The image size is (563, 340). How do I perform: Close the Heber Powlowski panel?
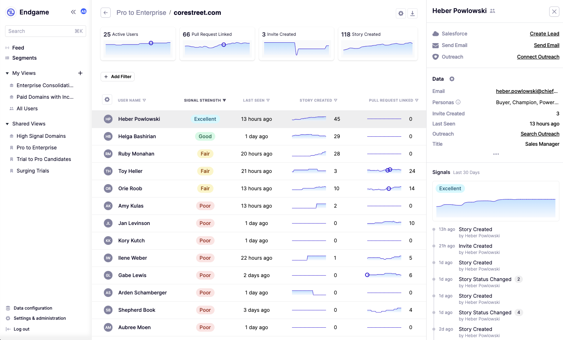tap(554, 12)
